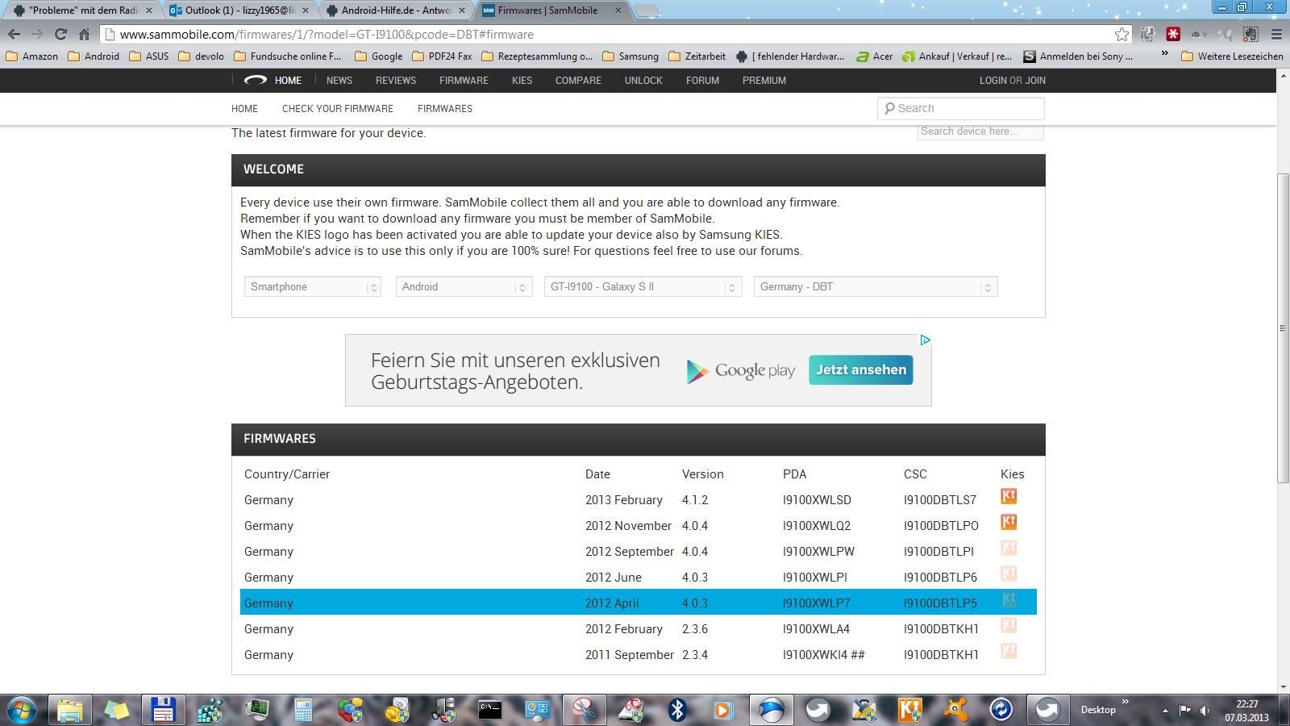Click the red LastPass asterisk extension icon
The height and width of the screenshot is (726, 1290).
click(x=1173, y=34)
